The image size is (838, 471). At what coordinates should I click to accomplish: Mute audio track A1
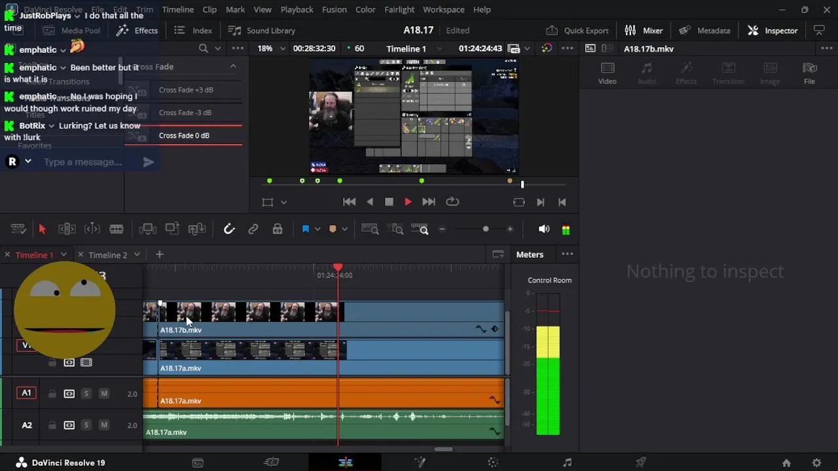[103, 394]
